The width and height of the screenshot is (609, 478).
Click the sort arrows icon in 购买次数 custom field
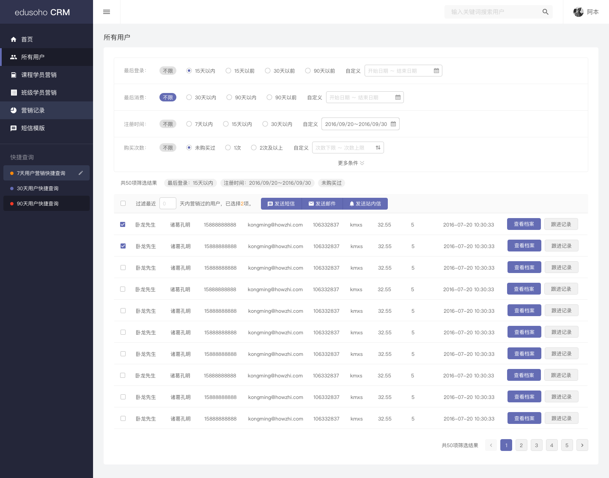tap(378, 147)
